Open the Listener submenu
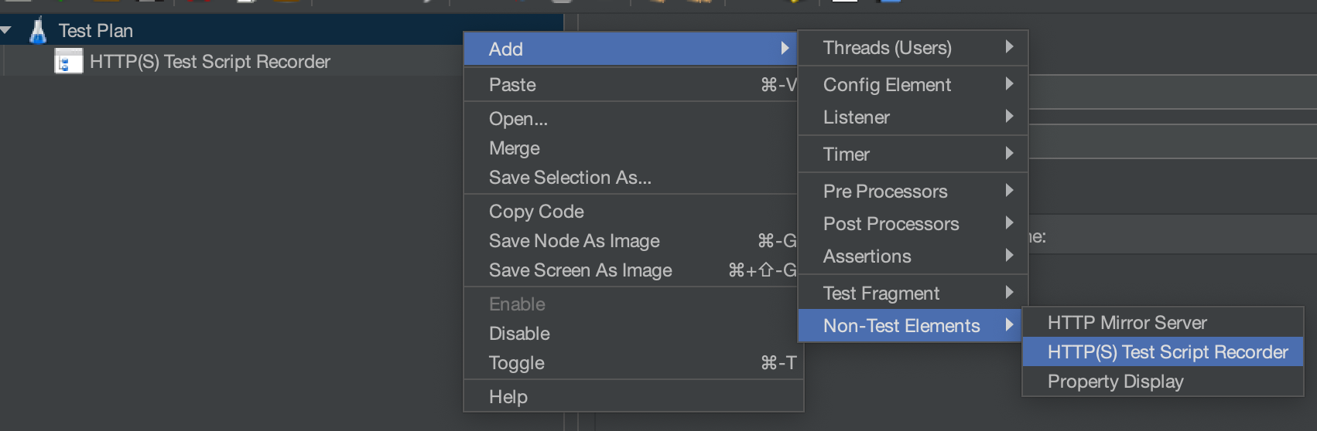Image resolution: width=1317 pixels, height=431 pixels. point(857,117)
